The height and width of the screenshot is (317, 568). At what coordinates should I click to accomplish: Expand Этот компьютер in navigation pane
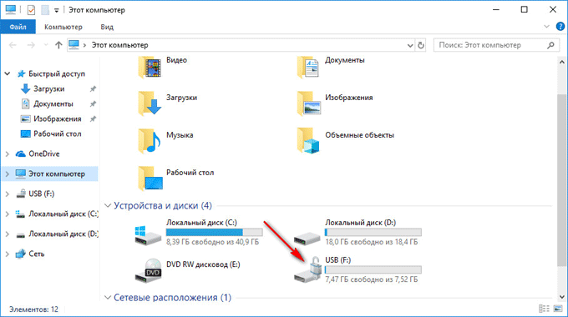click(x=8, y=174)
